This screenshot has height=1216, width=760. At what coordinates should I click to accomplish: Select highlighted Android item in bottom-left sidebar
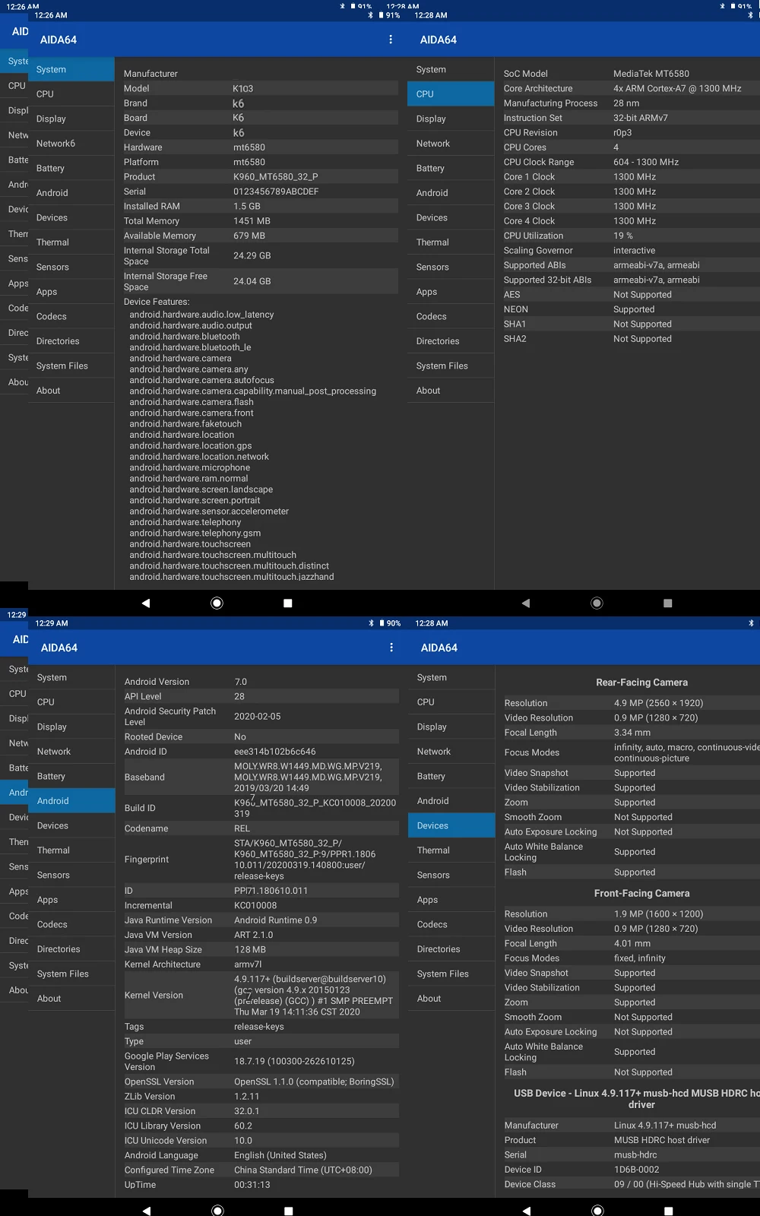(72, 801)
